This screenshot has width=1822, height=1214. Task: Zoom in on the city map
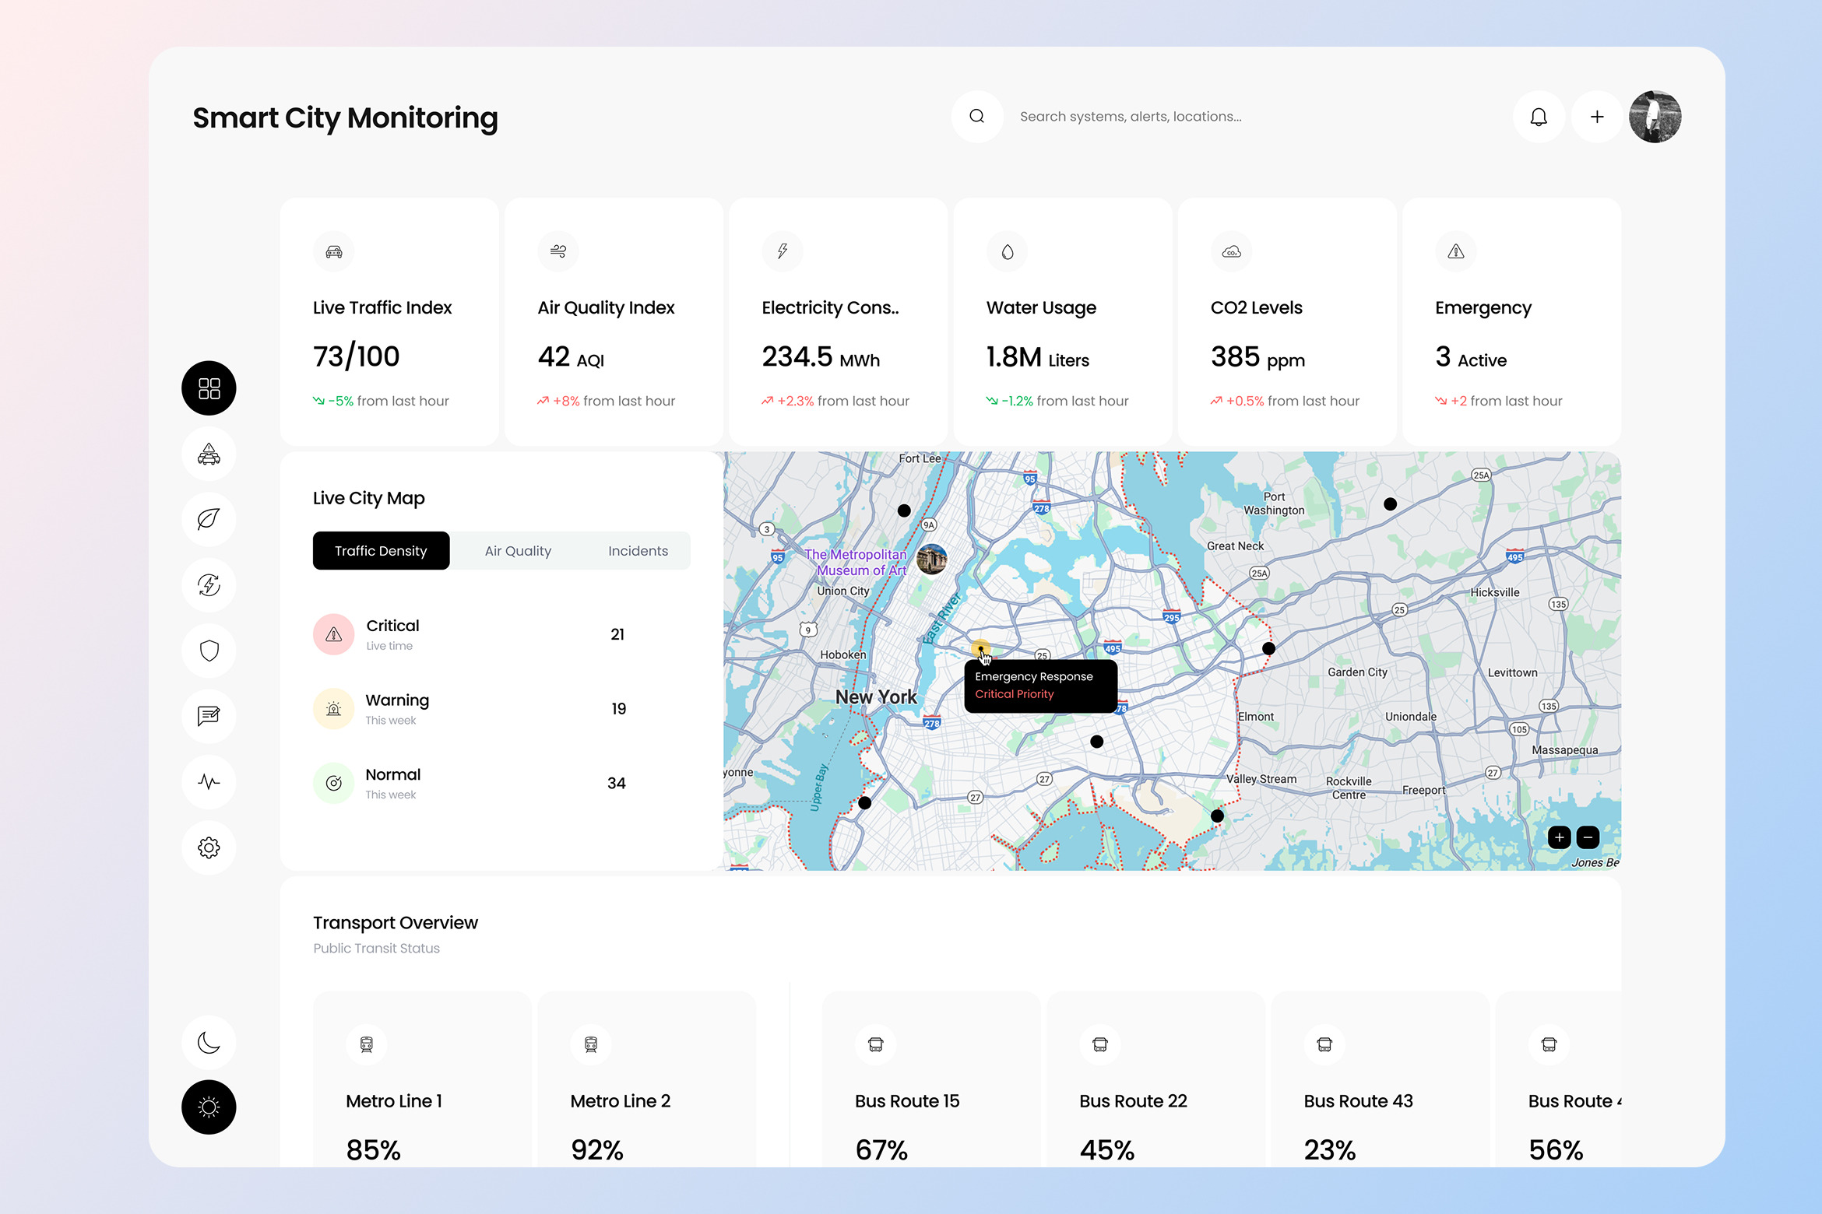point(1559,837)
